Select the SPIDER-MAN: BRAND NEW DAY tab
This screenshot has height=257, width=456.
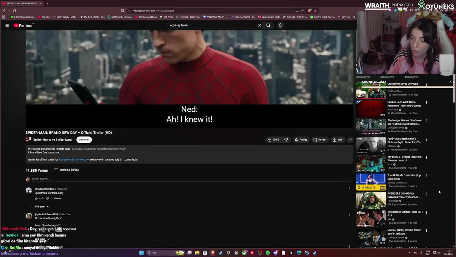(22, 4)
